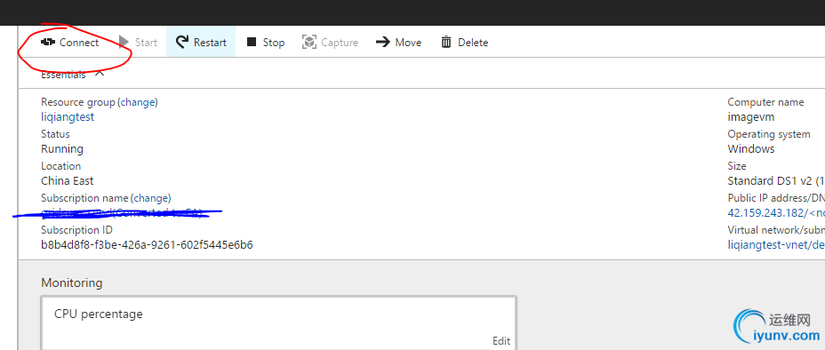The image size is (825, 350).
Task: Click the Connect plug icon
Action: pos(48,42)
